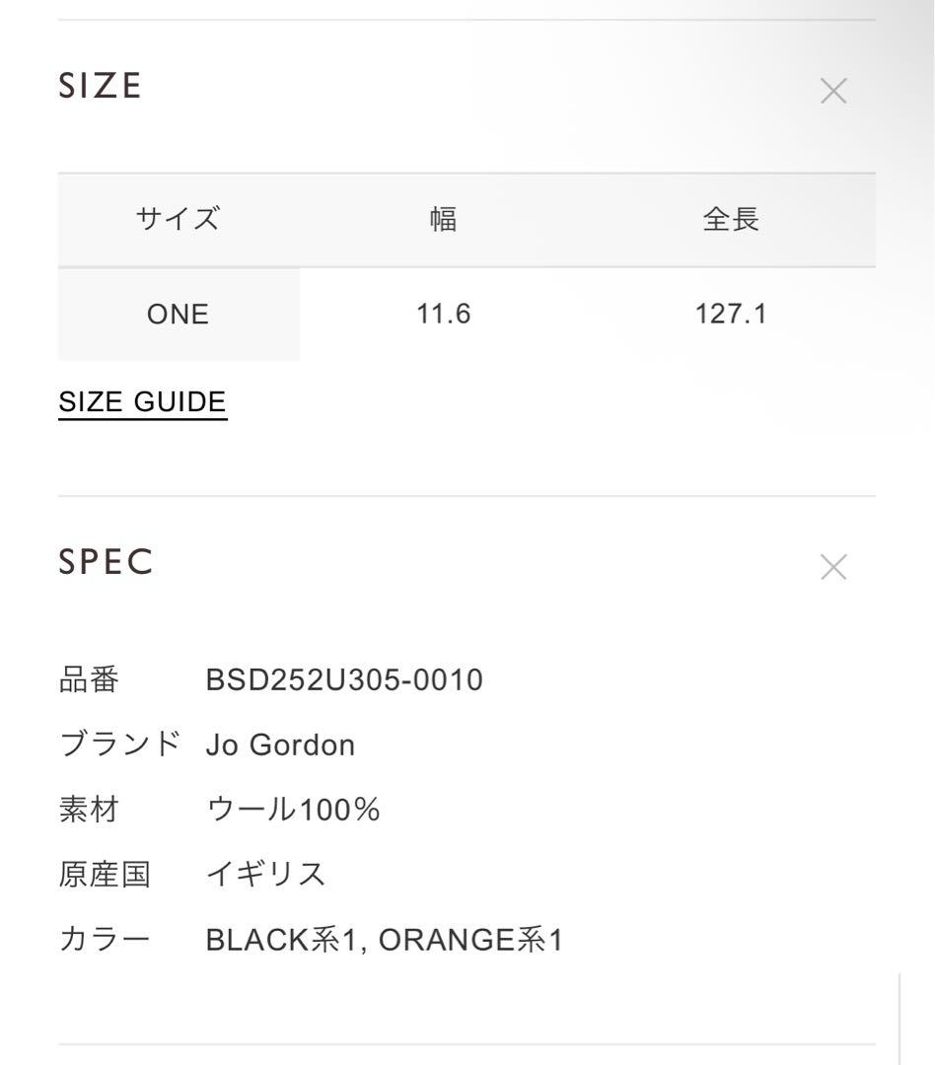Select the ONE size row
The width and height of the screenshot is (935, 1065).
tap(180, 314)
